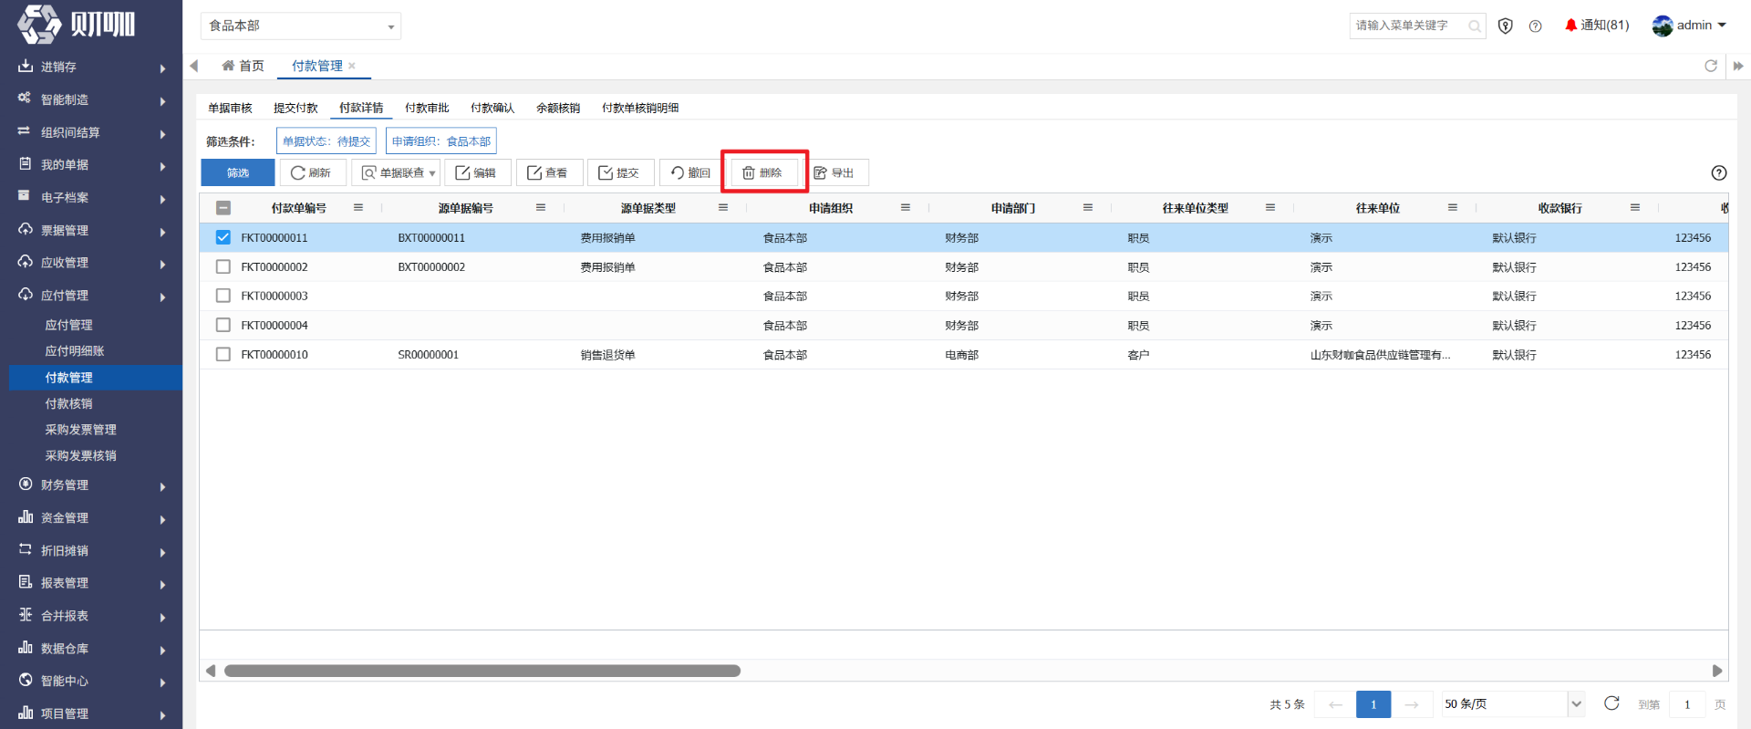Uncheck row FKT00000011 checkbox

pos(223,237)
